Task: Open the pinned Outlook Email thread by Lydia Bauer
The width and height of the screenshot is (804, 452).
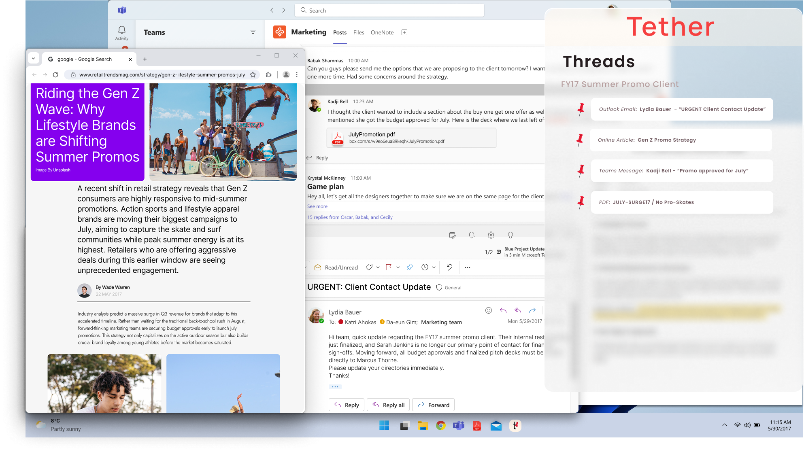Action: tap(682, 109)
